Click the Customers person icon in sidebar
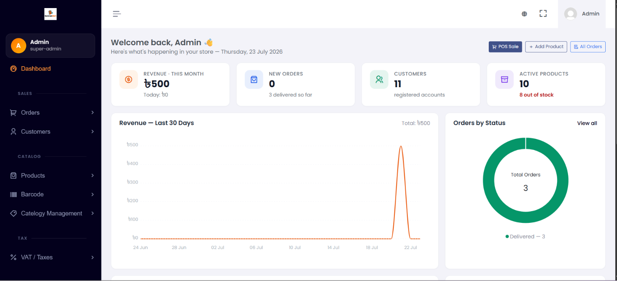 point(13,132)
